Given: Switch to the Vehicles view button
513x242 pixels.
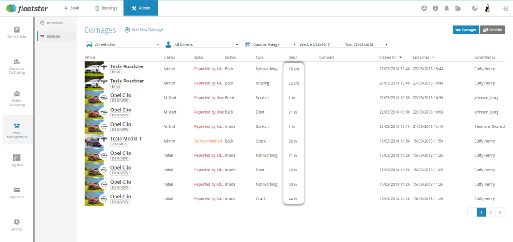Looking at the screenshot, I should [x=493, y=30].
